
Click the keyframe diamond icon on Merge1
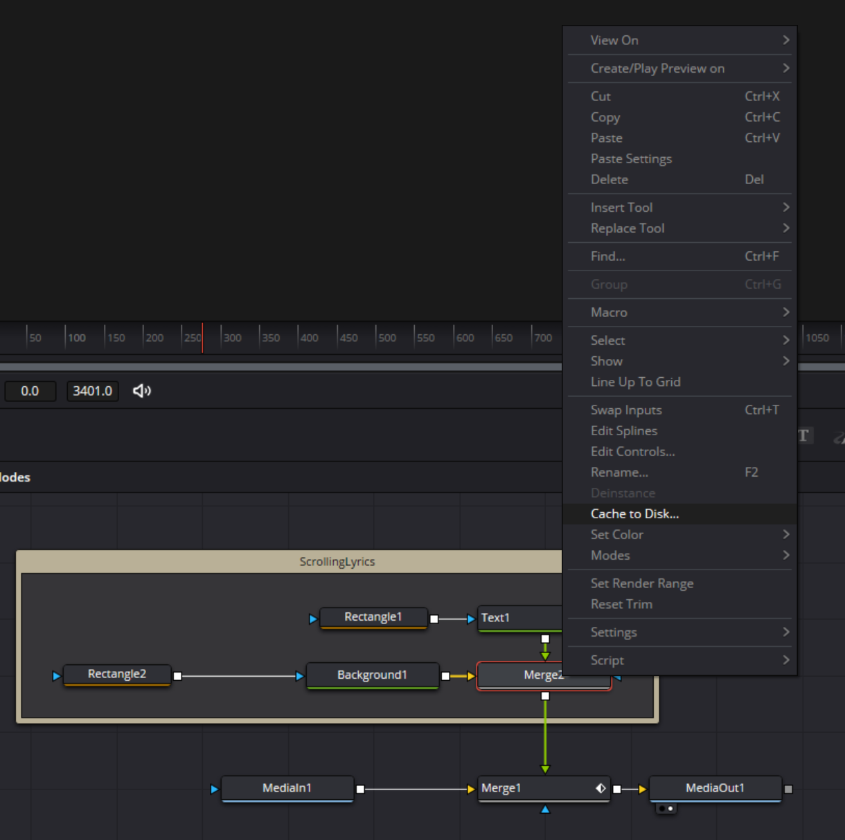pos(601,788)
